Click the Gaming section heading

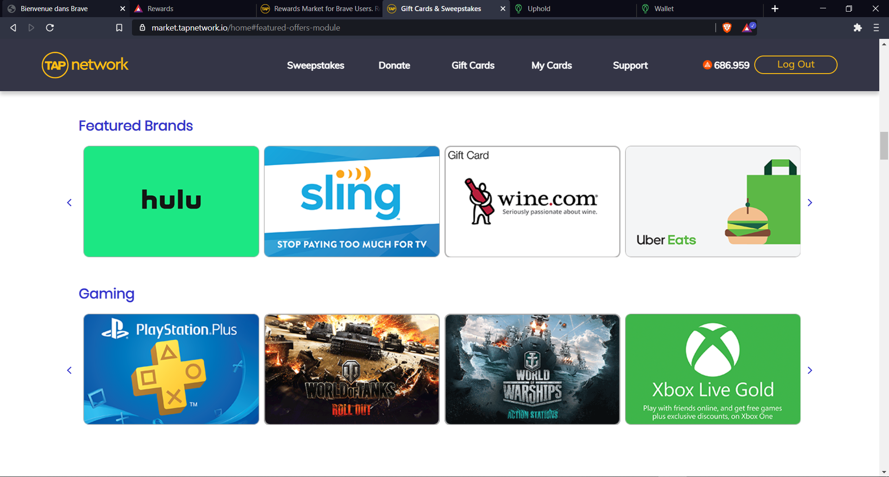[x=106, y=294]
